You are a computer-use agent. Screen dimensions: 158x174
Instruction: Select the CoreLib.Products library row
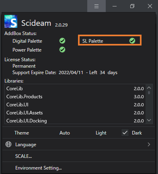tap(75, 97)
